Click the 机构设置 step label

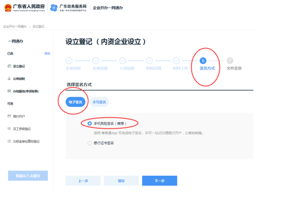[154, 68]
